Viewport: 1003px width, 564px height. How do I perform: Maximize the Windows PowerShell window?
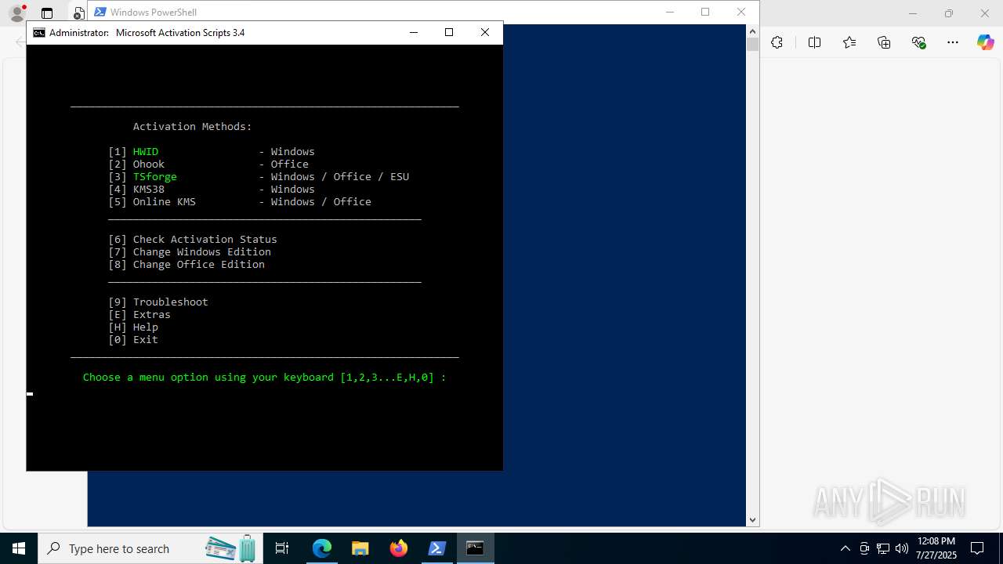[705, 12]
